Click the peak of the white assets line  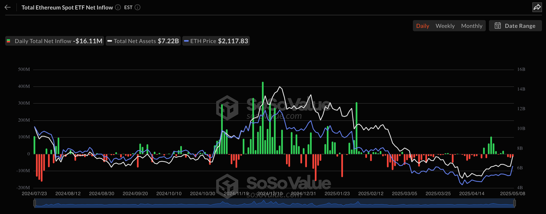point(280,87)
